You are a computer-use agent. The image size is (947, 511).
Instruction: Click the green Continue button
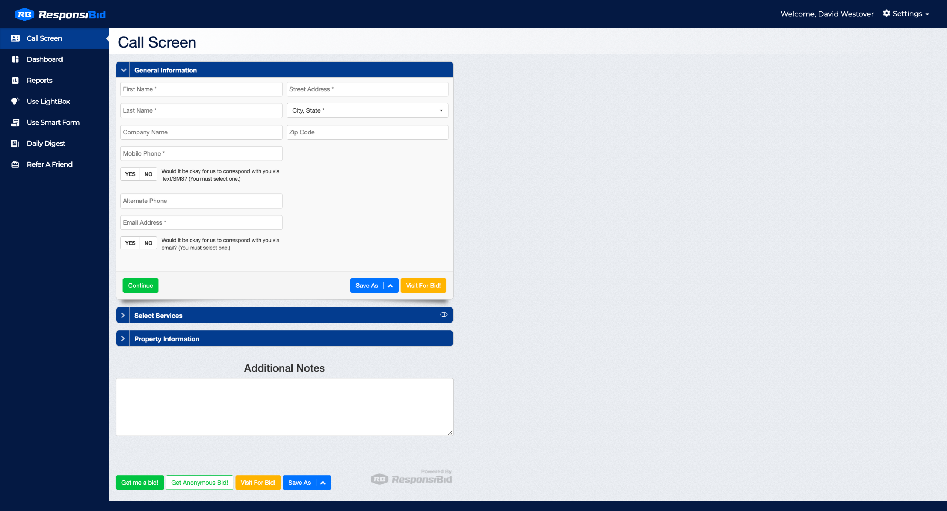[140, 286]
